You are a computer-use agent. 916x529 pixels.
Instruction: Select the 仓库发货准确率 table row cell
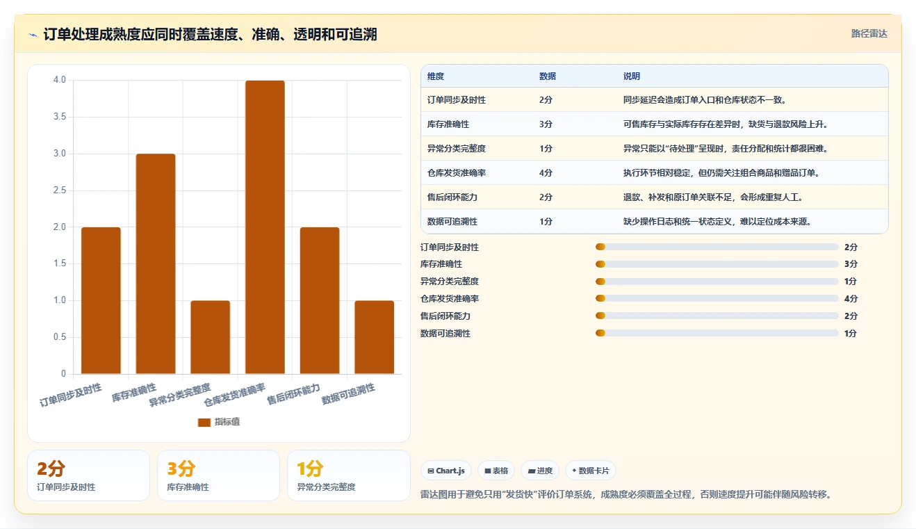[x=457, y=173]
